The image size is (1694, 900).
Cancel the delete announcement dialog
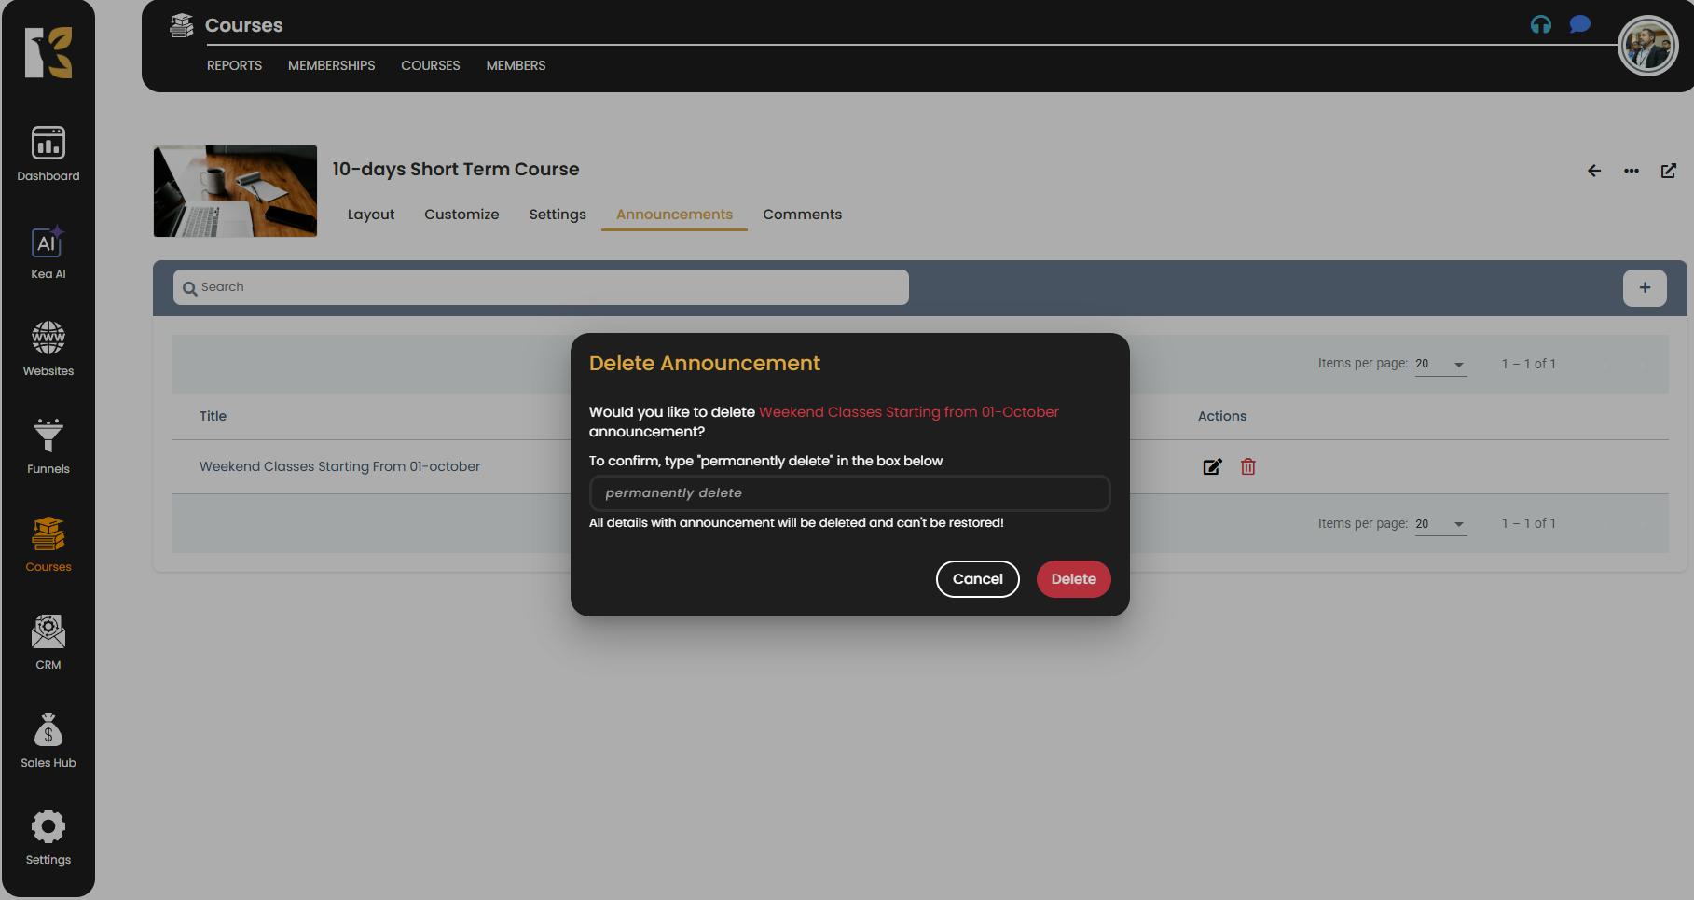977,579
